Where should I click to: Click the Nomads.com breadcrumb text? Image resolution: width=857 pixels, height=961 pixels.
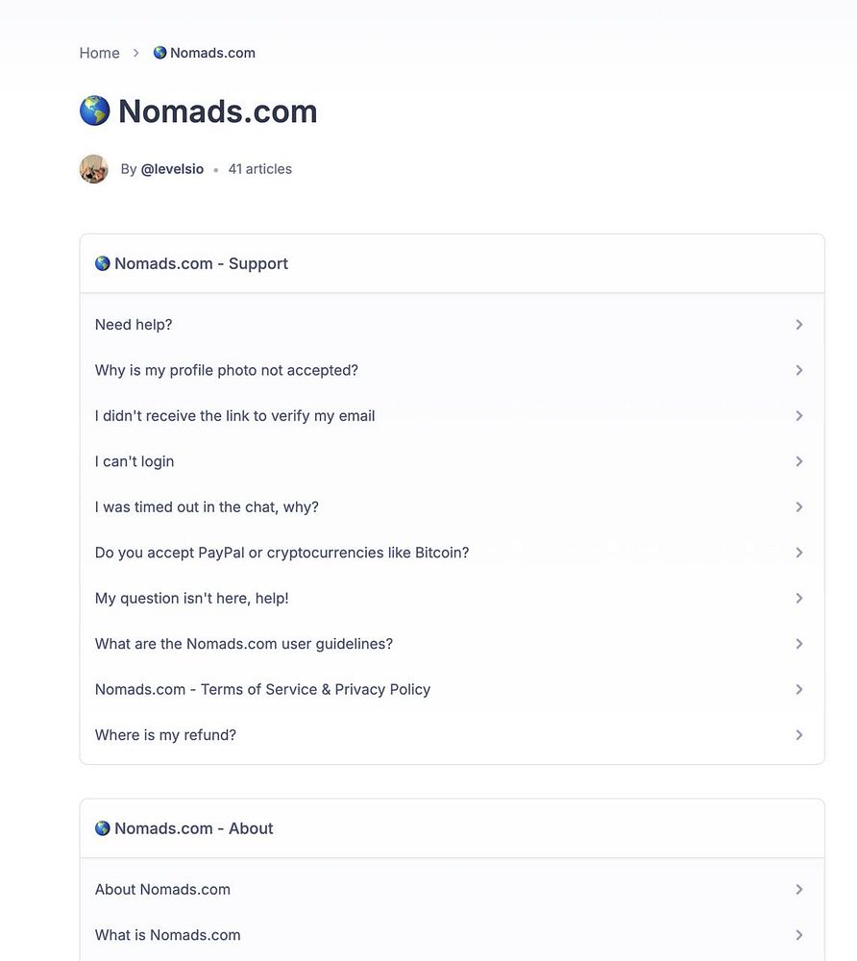[212, 53]
